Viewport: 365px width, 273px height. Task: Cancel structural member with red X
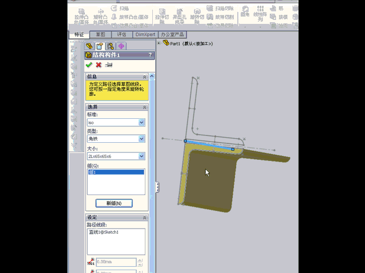[x=99, y=65]
